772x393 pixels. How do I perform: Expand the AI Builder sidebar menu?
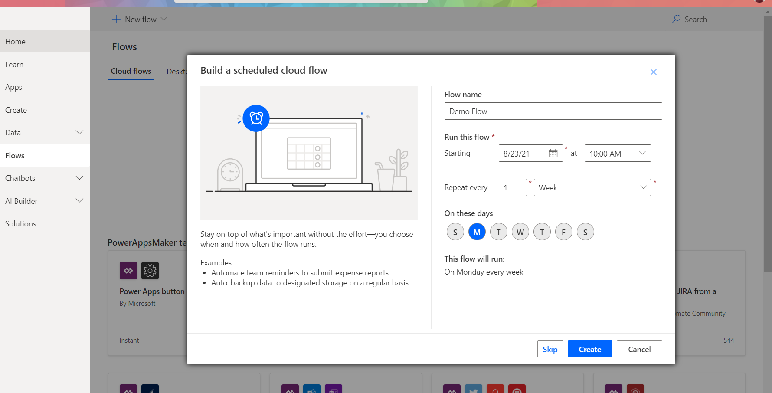pyautogui.click(x=79, y=201)
